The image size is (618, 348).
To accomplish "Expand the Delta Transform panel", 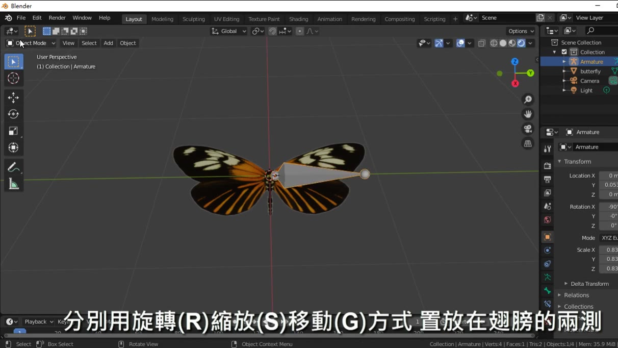I will pyautogui.click(x=590, y=284).
